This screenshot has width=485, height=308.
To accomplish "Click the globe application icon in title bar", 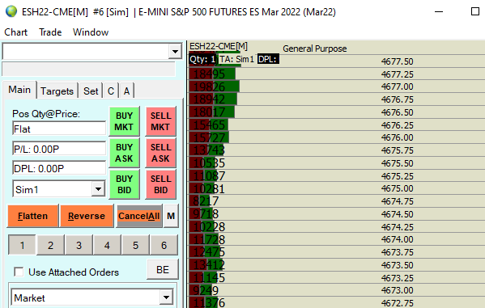I will coord(11,12).
